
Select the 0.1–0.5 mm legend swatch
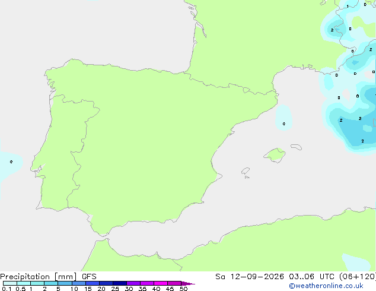[x=10, y=283]
